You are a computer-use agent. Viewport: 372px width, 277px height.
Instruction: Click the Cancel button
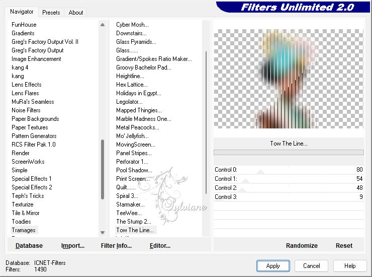(x=311, y=266)
